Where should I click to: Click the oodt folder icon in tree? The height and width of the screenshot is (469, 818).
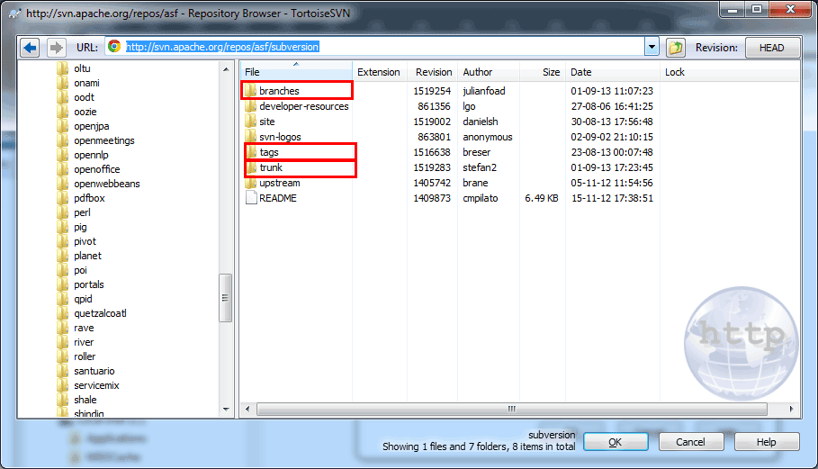(63, 97)
